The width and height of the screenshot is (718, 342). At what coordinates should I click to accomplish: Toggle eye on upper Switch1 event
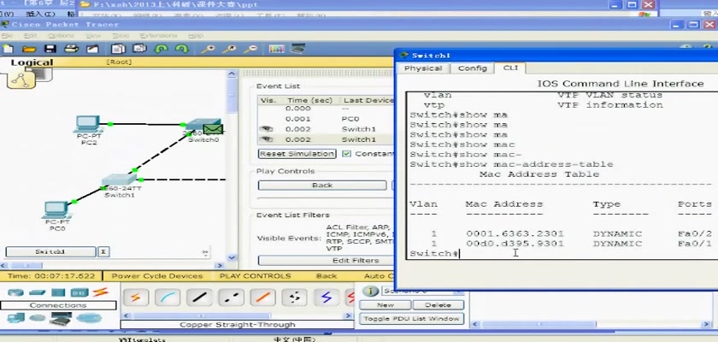[x=267, y=129]
